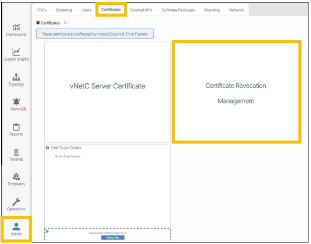This screenshot has width=311, height=244.
Task: Open the Templates section
Action: coord(16,179)
